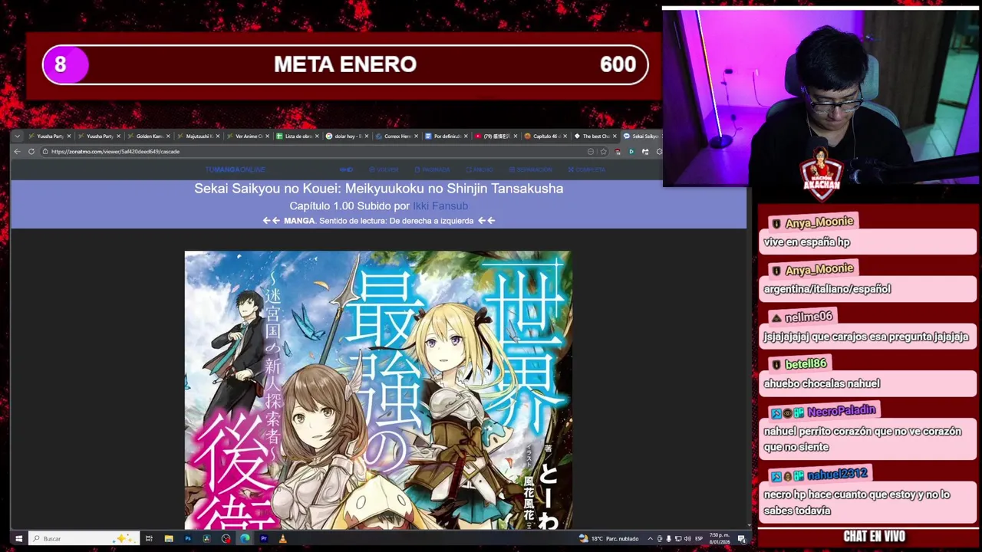Switch to PAGINADA reading mode

[x=432, y=169]
